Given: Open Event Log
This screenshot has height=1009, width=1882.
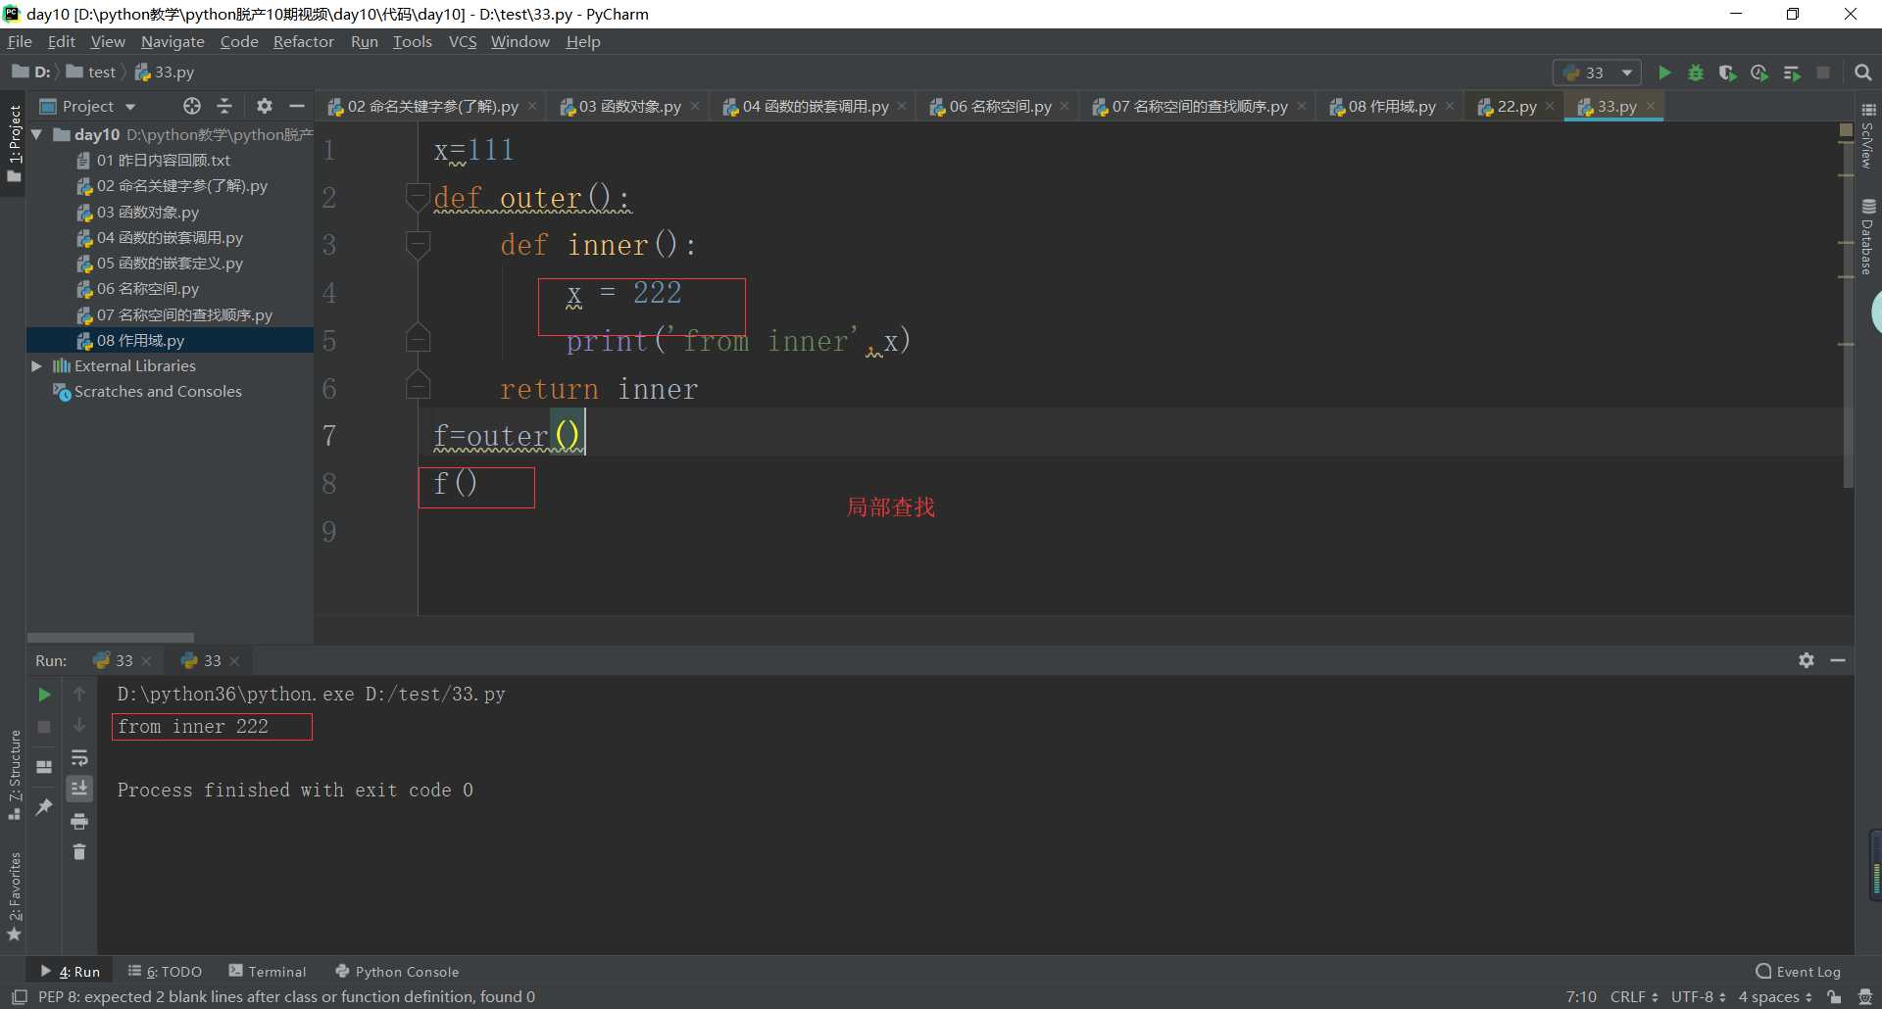Looking at the screenshot, I should coord(1799,972).
